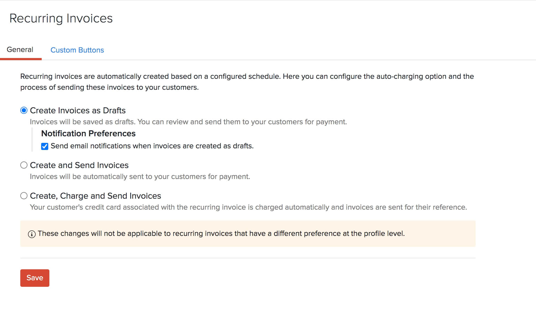Image resolution: width=536 pixels, height=318 pixels.
Task: Click the drafts option description text
Action: click(188, 122)
